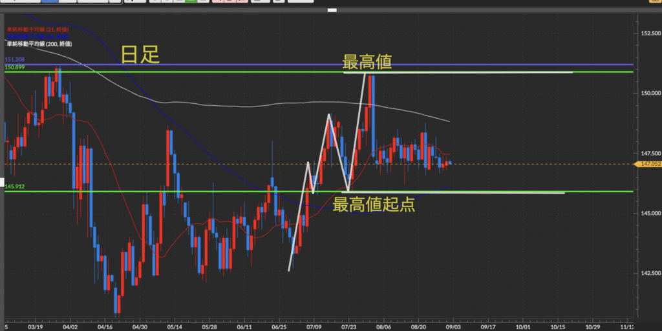Click the 145.000 price axis label
Viewport: 662px width, 331px height.
[x=650, y=213]
